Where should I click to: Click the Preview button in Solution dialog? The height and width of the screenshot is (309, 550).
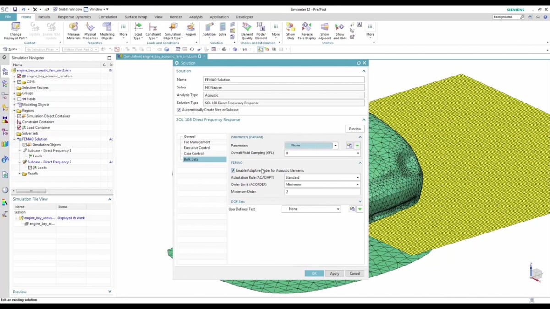tap(355, 129)
